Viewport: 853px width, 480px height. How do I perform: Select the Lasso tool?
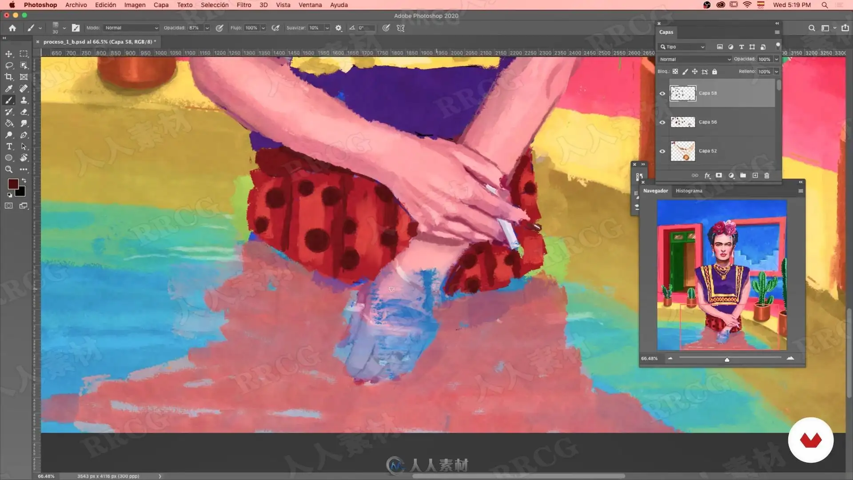(x=9, y=65)
